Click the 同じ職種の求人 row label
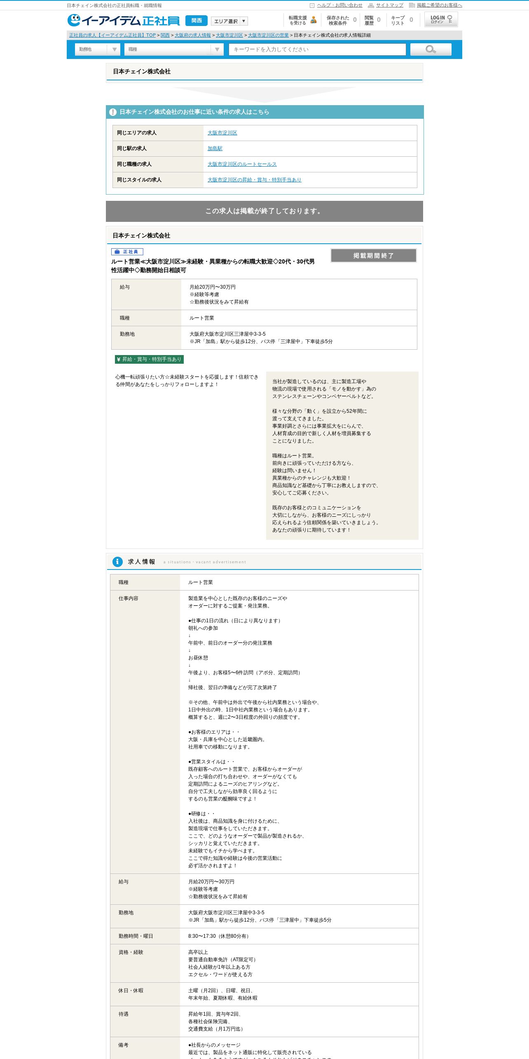Screen dimensions: 529x1059 134,164
